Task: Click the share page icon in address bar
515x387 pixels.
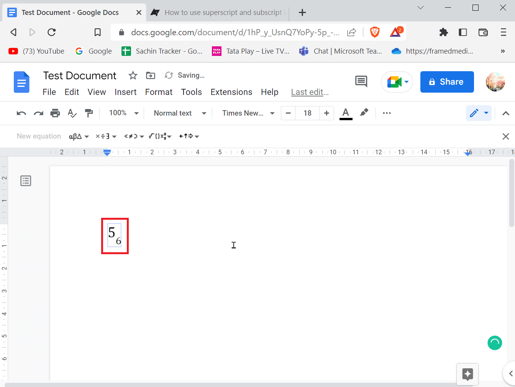Action: click(x=352, y=32)
